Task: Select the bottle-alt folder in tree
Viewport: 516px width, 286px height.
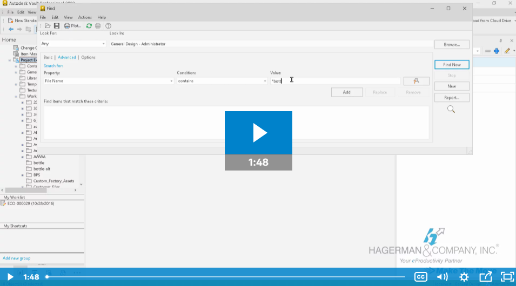Action: [x=42, y=169]
